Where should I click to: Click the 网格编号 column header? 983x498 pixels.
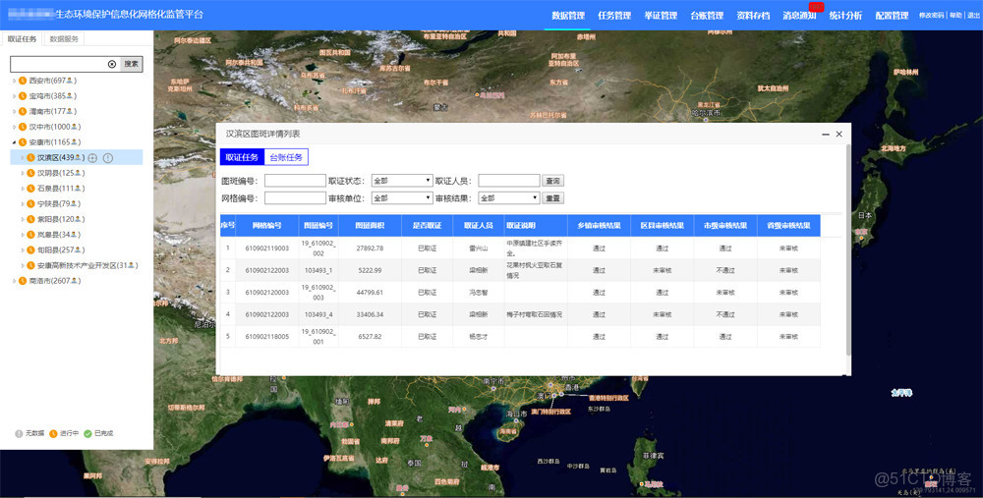tap(267, 226)
